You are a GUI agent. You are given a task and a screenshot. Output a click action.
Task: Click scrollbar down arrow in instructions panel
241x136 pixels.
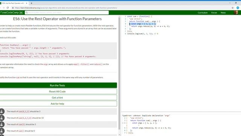coord(119,135)
